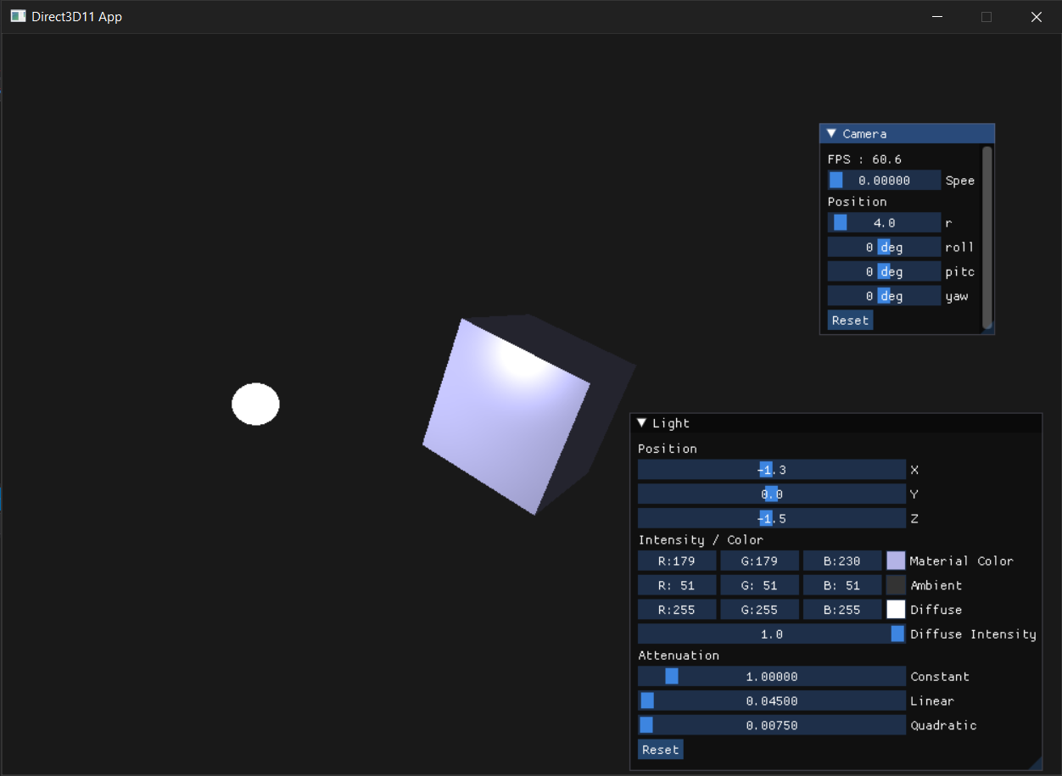
Task: Click the Position label in Camera panel
Action: click(x=858, y=202)
